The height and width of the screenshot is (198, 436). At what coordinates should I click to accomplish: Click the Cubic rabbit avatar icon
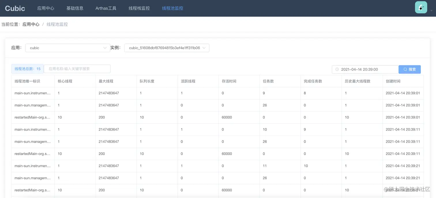click(421, 7)
